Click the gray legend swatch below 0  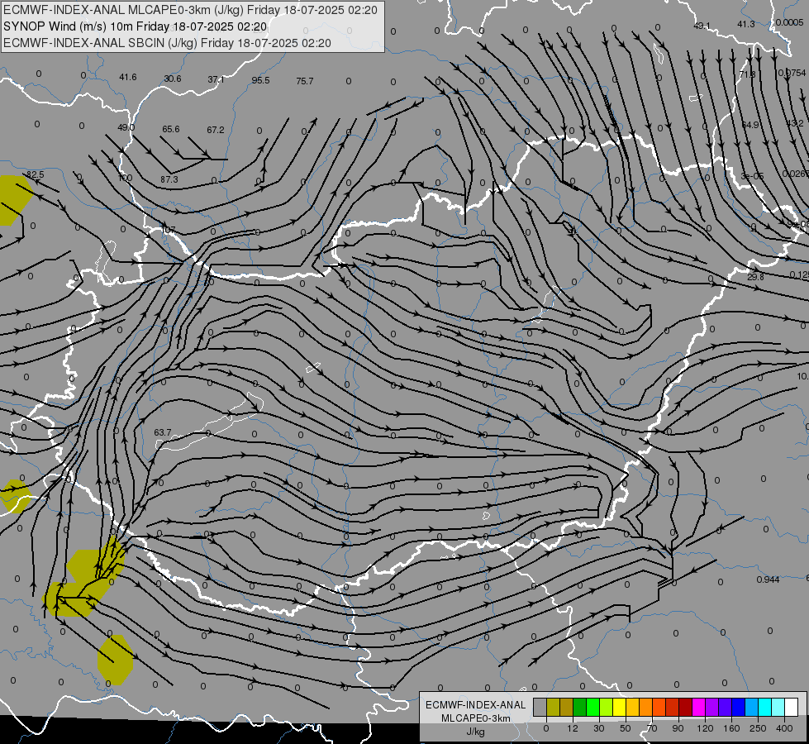[540, 707]
